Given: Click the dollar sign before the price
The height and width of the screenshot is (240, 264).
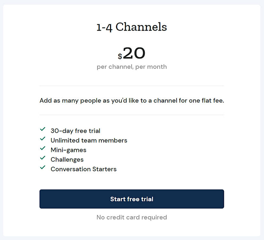Looking at the screenshot, I should click(x=119, y=56).
